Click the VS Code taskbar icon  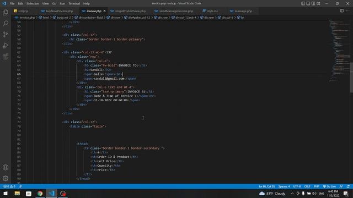(x=51, y=194)
